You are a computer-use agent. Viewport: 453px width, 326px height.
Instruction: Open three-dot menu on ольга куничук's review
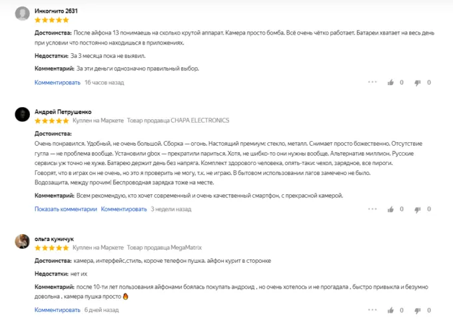pyautogui.click(x=372, y=310)
